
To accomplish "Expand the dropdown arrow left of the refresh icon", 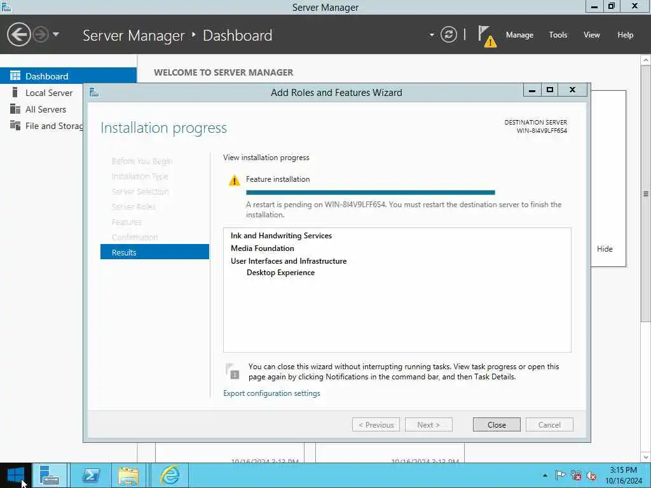I will coord(432,35).
